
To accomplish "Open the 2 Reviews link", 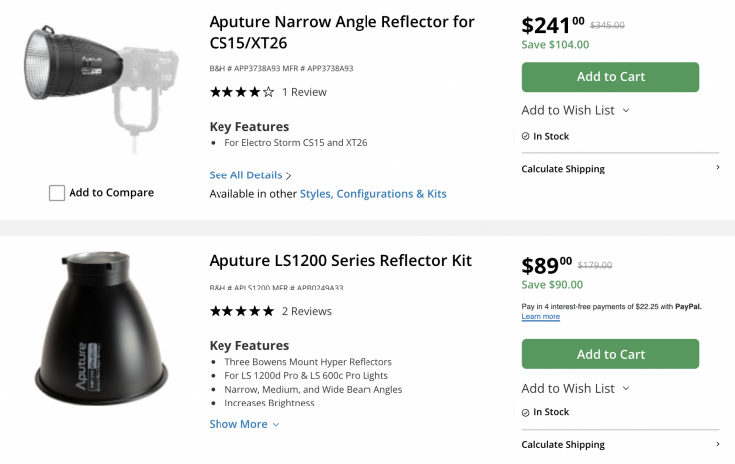I will [x=306, y=311].
